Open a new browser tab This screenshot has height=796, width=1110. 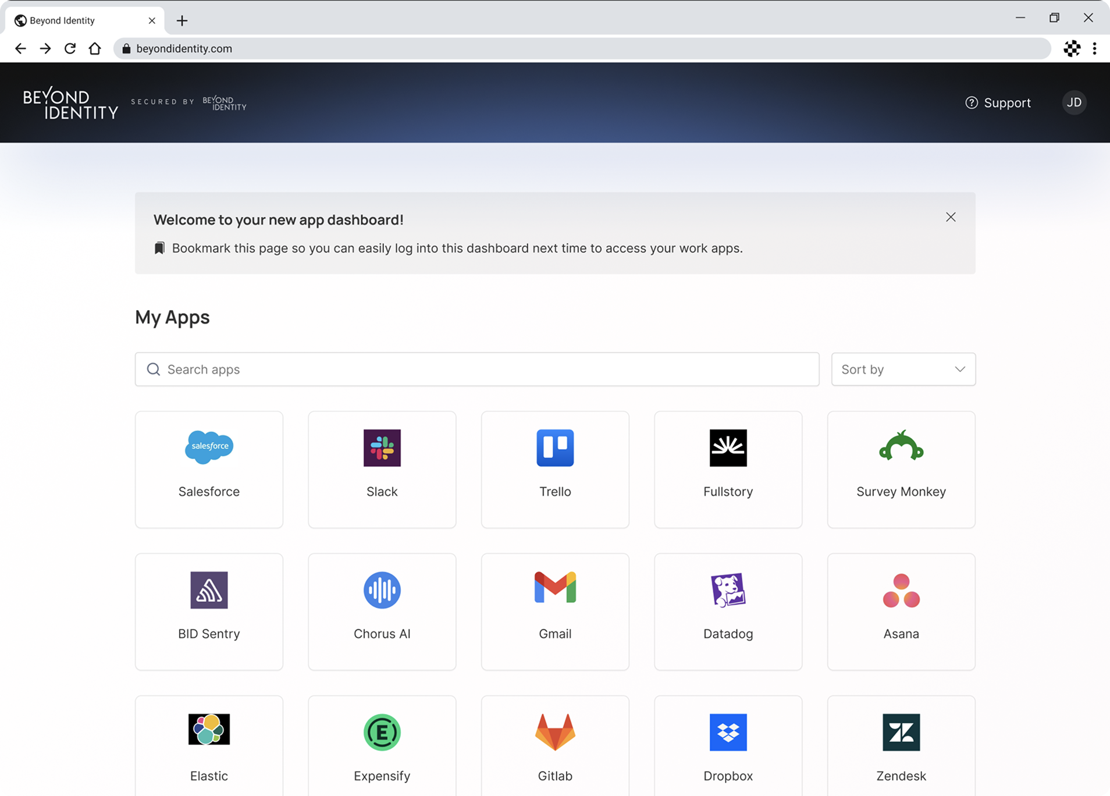[182, 21]
